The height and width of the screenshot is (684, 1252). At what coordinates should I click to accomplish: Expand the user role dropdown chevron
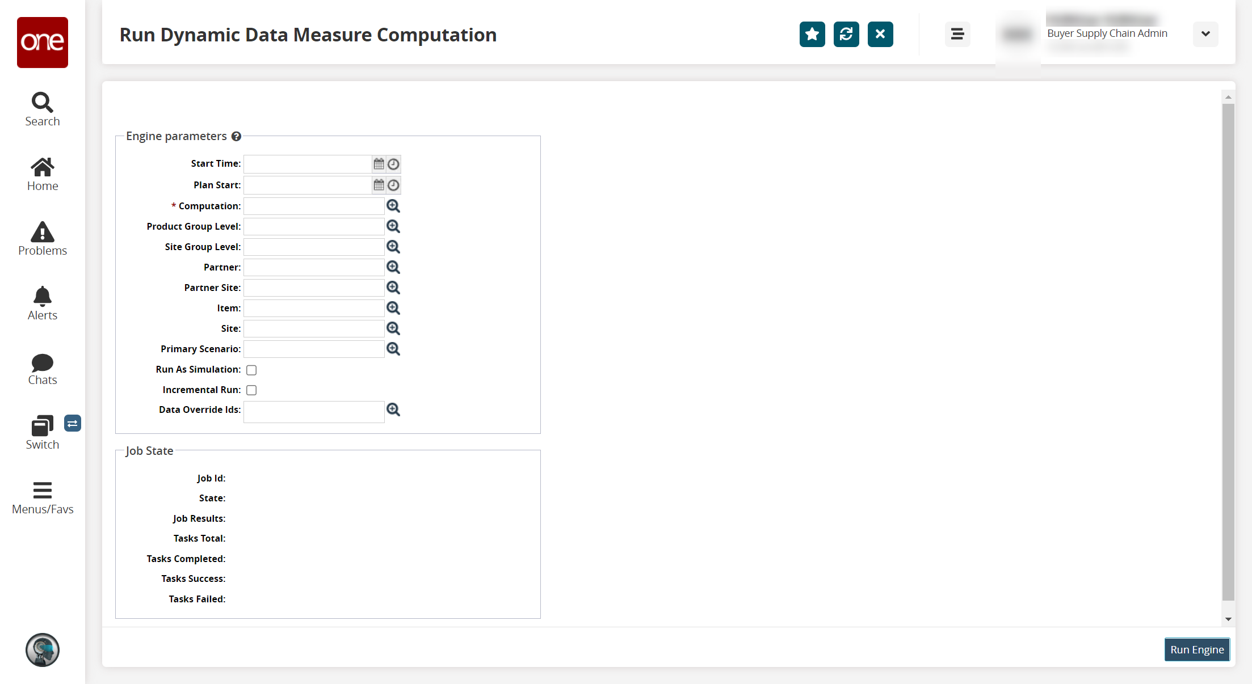pyautogui.click(x=1205, y=34)
